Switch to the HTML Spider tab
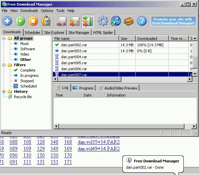The height and width of the screenshot is (175, 199). [103, 33]
